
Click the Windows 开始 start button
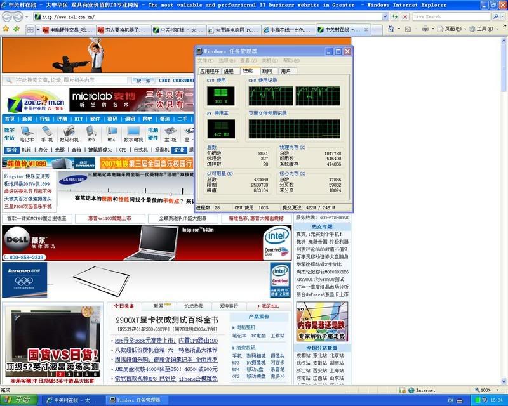tap(18, 400)
